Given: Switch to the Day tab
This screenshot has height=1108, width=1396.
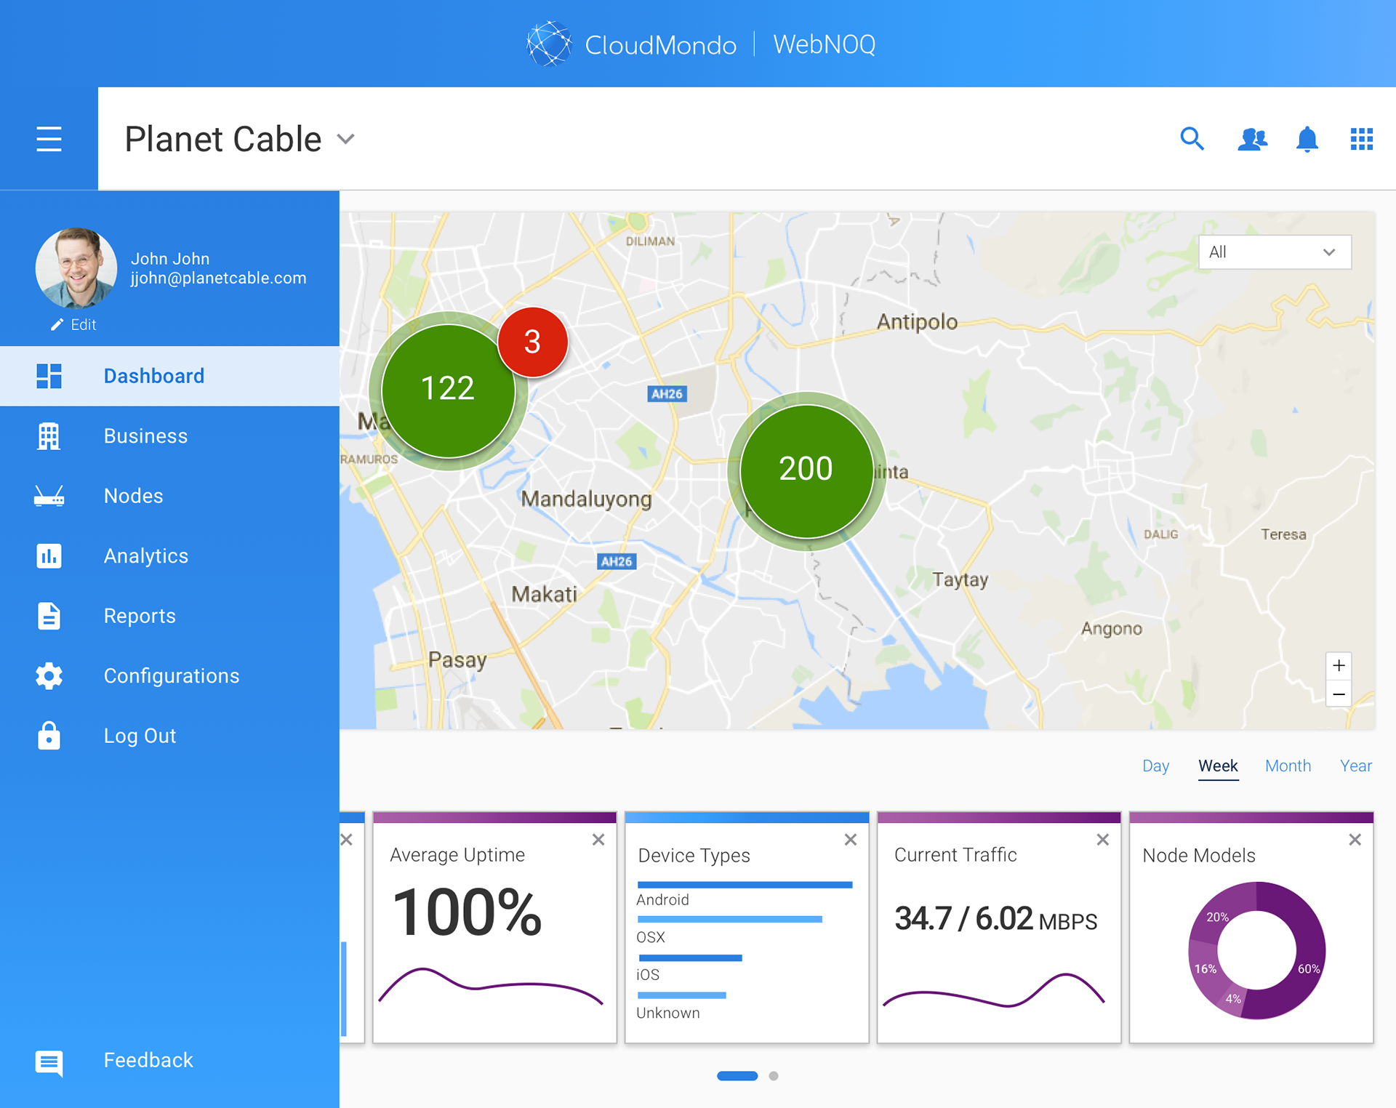Looking at the screenshot, I should pyautogui.click(x=1155, y=766).
